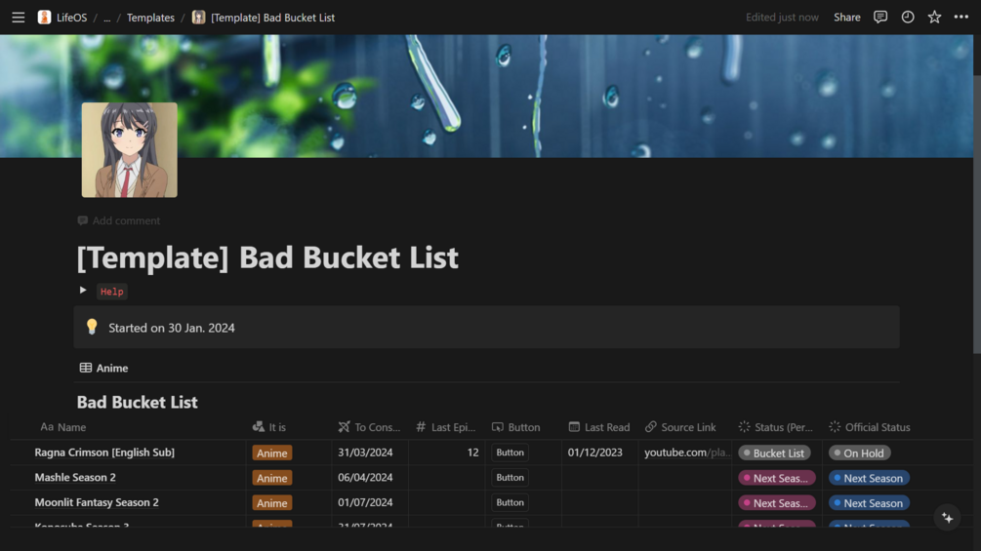
Task: Expand the collapsed breadcrumb ellipsis
Action: coord(107,18)
